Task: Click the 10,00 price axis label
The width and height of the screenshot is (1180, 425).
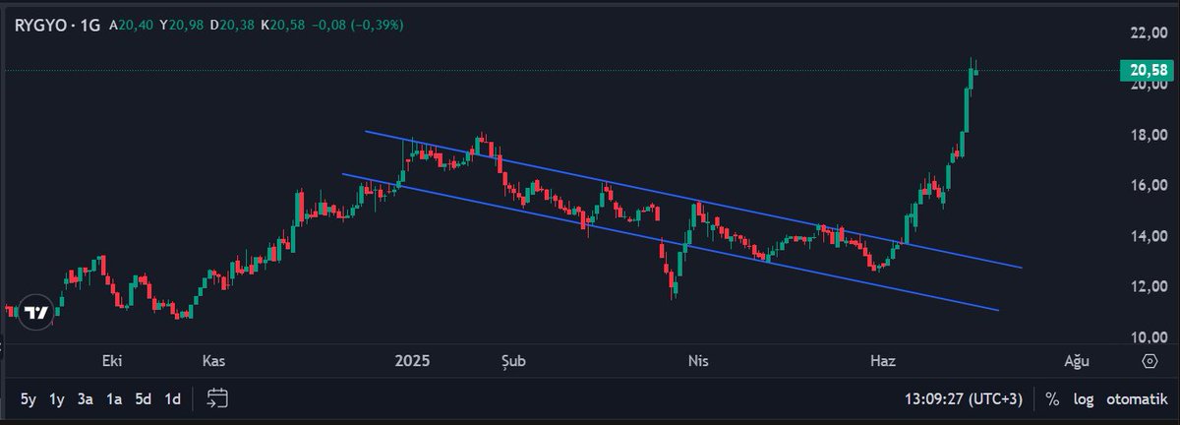Action: (1148, 337)
